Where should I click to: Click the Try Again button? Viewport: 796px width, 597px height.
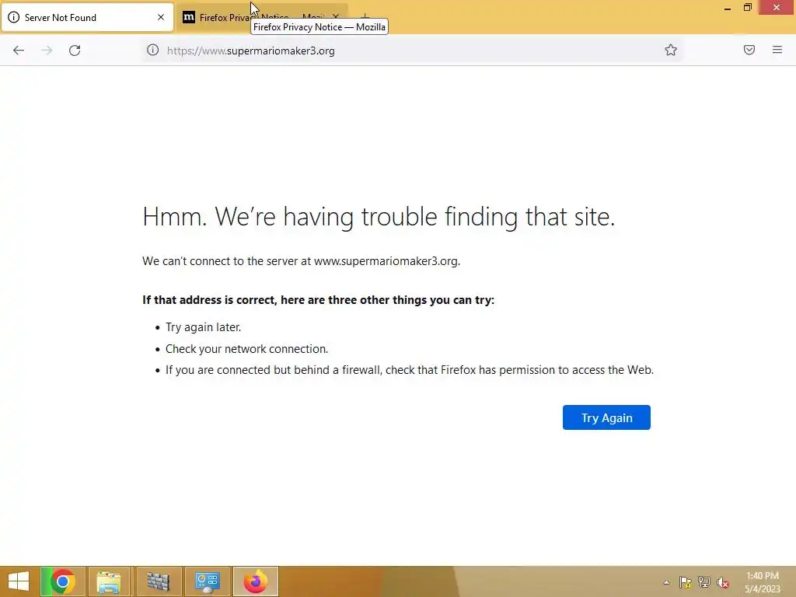[x=606, y=417]
